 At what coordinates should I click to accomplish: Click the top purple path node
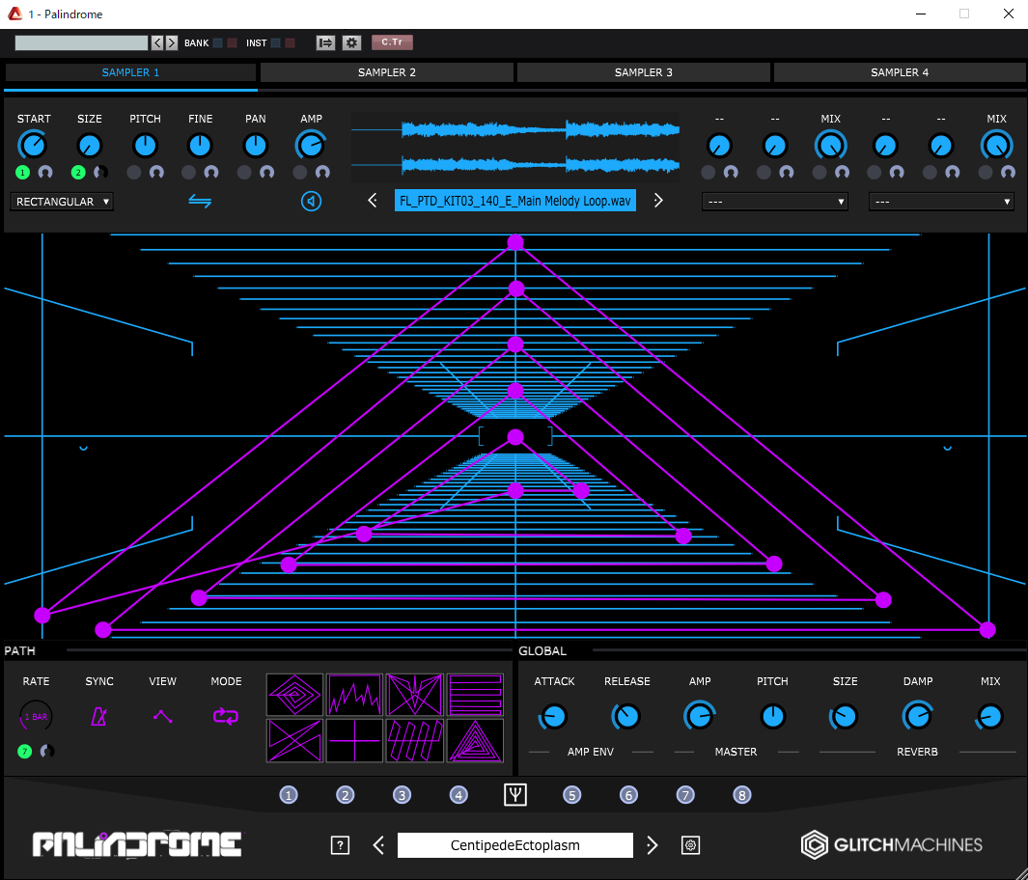(515, 242)
